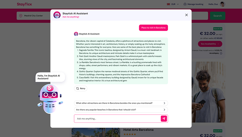Click the UK flag language icon
This screenshot has height=137, width=242.
click(169, 4)
